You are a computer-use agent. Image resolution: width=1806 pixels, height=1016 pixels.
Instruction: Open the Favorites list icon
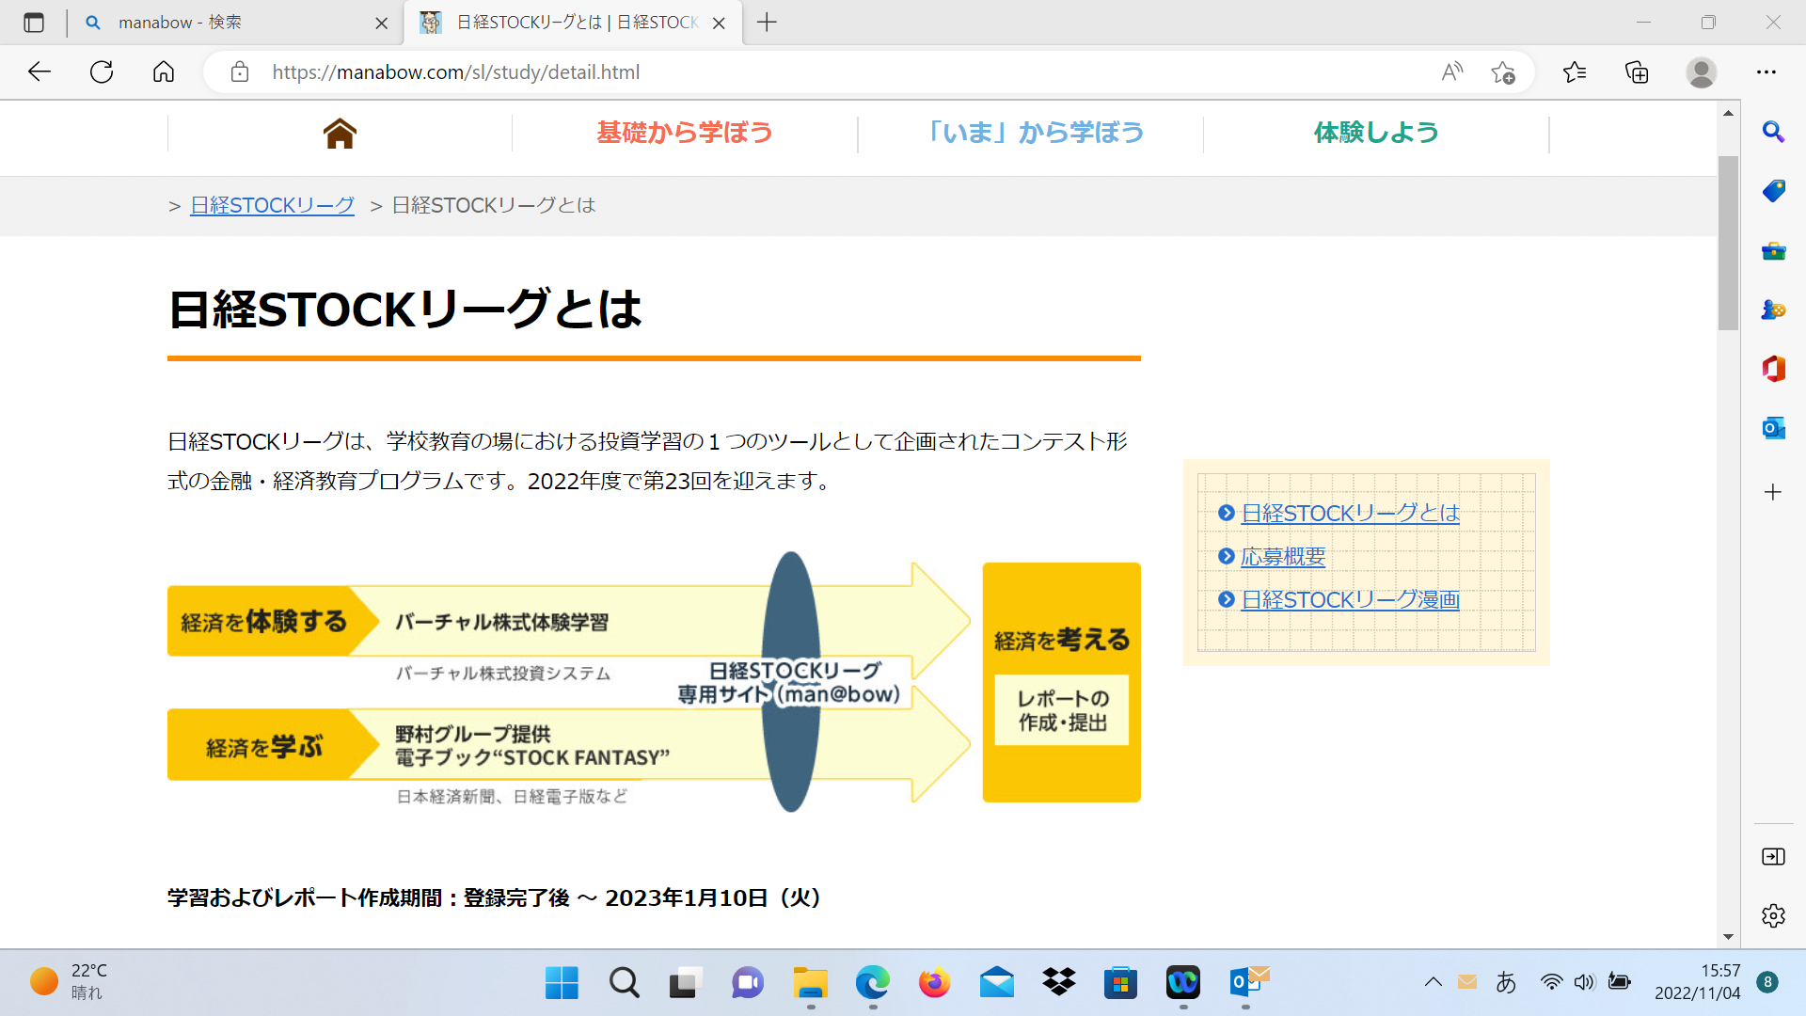coord(1575,72)
